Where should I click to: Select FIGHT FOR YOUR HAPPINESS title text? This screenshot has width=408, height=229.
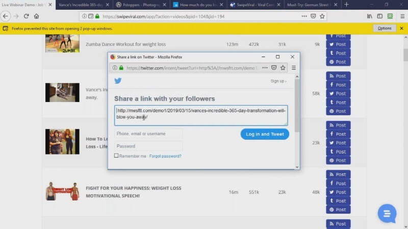tap(134, 192)
